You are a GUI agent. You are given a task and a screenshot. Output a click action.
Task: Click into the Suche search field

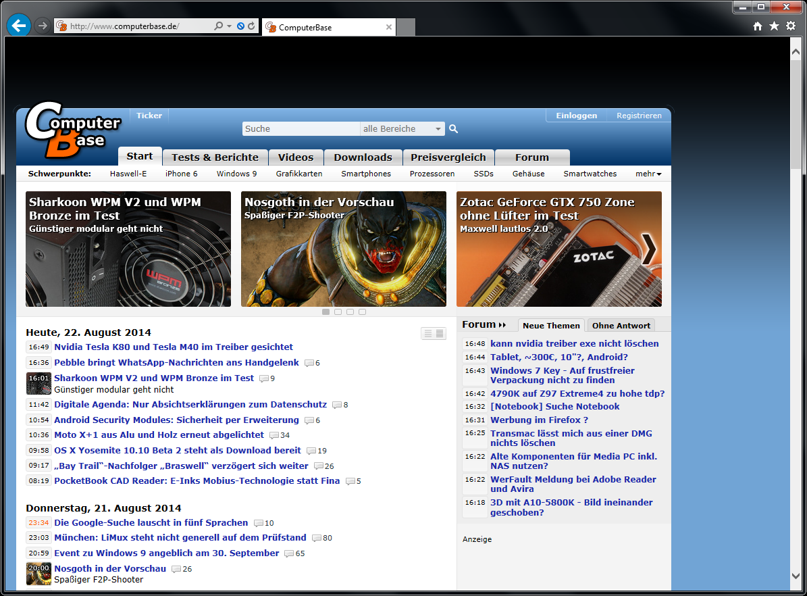pyautogui.click(x=301, y=129)
